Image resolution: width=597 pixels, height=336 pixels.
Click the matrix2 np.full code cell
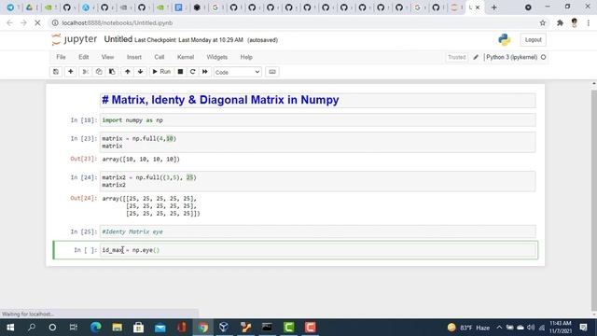(x=317, y=181)
